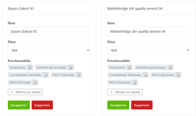196x116 pixels.
Task: Click chart icon on Dyson Formaldéhyde tag
Action: (x=46, y=75)
